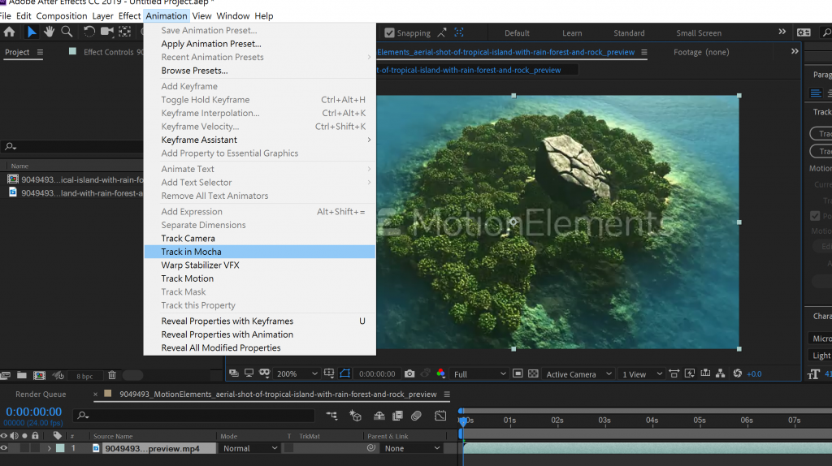The image size is (832, 466).
Task: Hide video of layer 1 eye toggle
Action: coord(4,448)
